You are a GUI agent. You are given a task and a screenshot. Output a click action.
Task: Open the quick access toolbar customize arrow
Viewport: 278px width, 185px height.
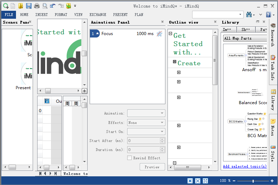point(75,6)
